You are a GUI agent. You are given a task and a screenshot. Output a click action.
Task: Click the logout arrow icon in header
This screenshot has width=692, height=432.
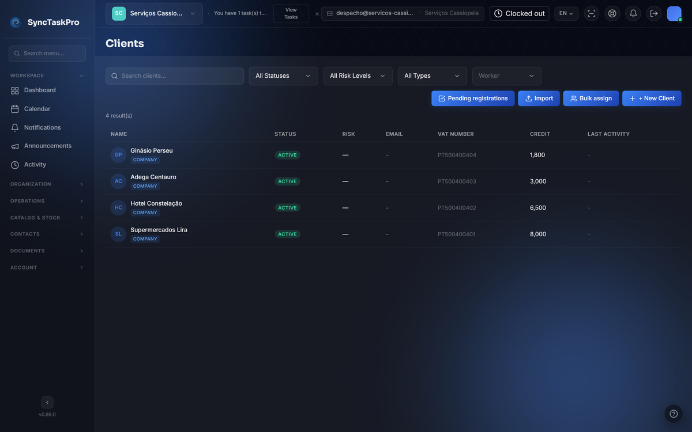click(x=654, y=13)
